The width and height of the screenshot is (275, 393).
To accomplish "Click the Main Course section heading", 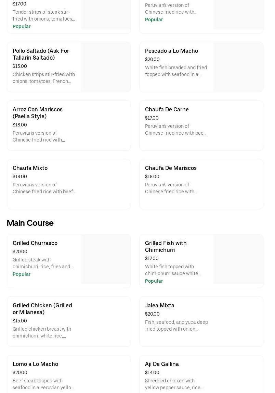I will [x=30, y=223].
